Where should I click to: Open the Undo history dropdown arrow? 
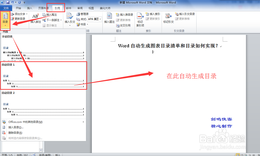16,3
